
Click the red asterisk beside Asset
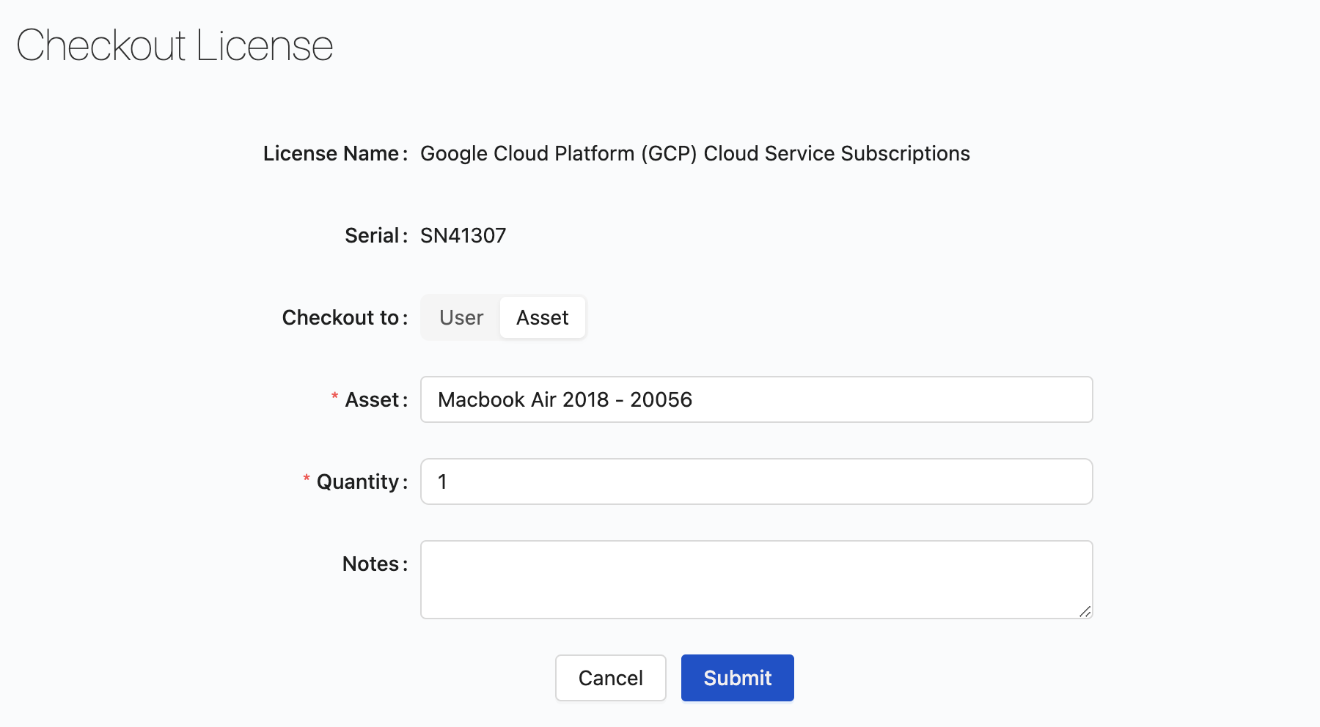click(x=334, y=397)
